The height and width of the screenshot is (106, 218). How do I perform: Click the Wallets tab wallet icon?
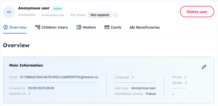tap(79, 27)
